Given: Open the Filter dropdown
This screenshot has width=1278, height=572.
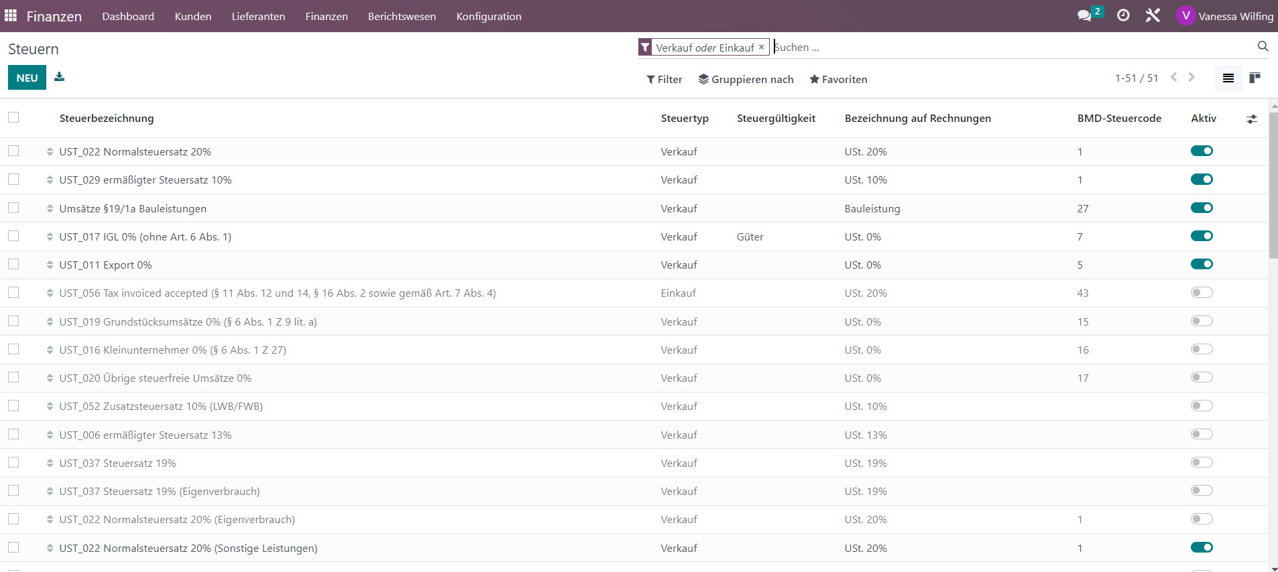Looking at the screenshot, I should pyautogui.click(x=664, y=79).
